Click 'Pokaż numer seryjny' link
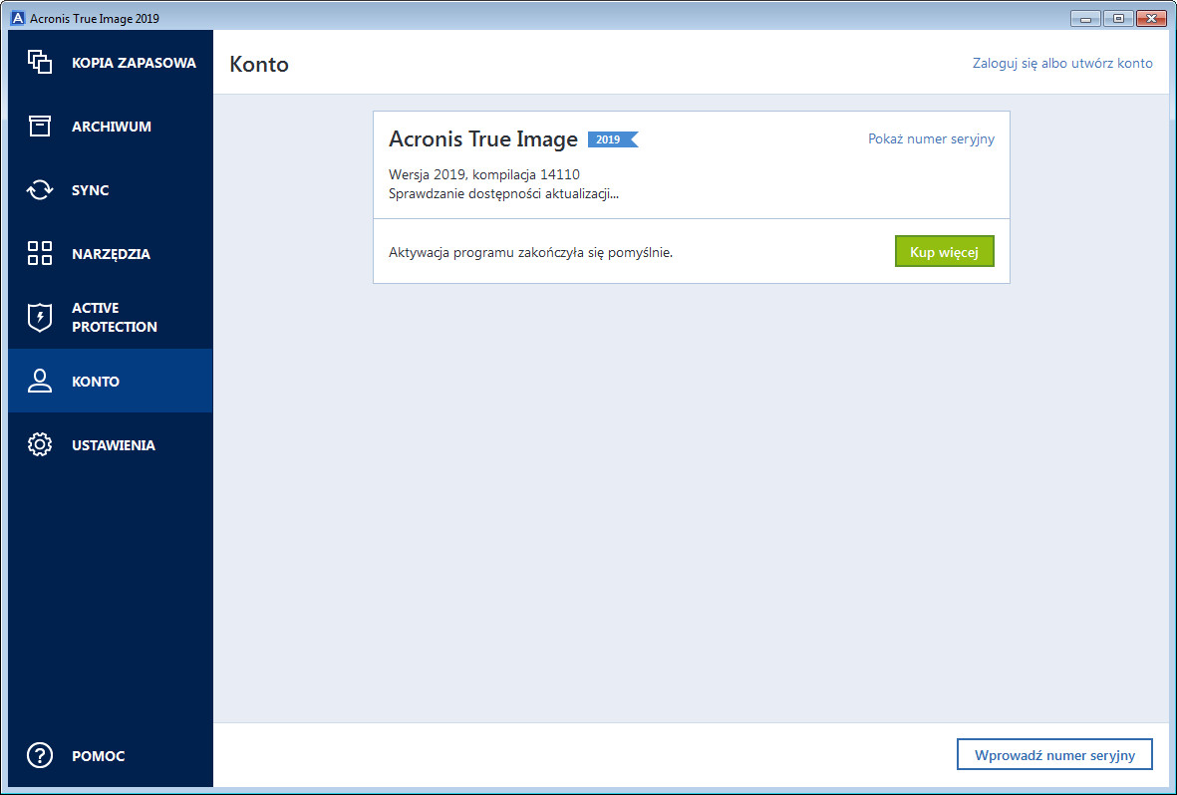Image resolution: width=1177 pixels, height=795 pixels. 931,138
